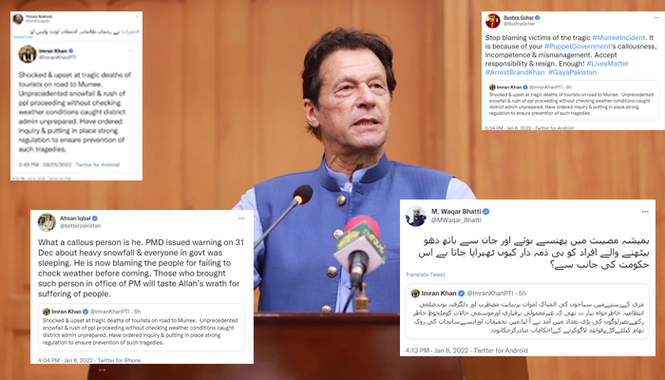This screenshot has width=665, height=380.
Task: Click the #ArrestBrandKhan hashtag
Action: coord(515,72)
